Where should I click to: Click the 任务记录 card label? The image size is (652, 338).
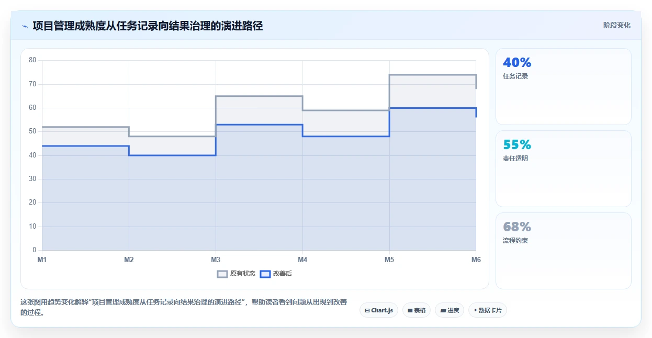click(x=515, y=76)
